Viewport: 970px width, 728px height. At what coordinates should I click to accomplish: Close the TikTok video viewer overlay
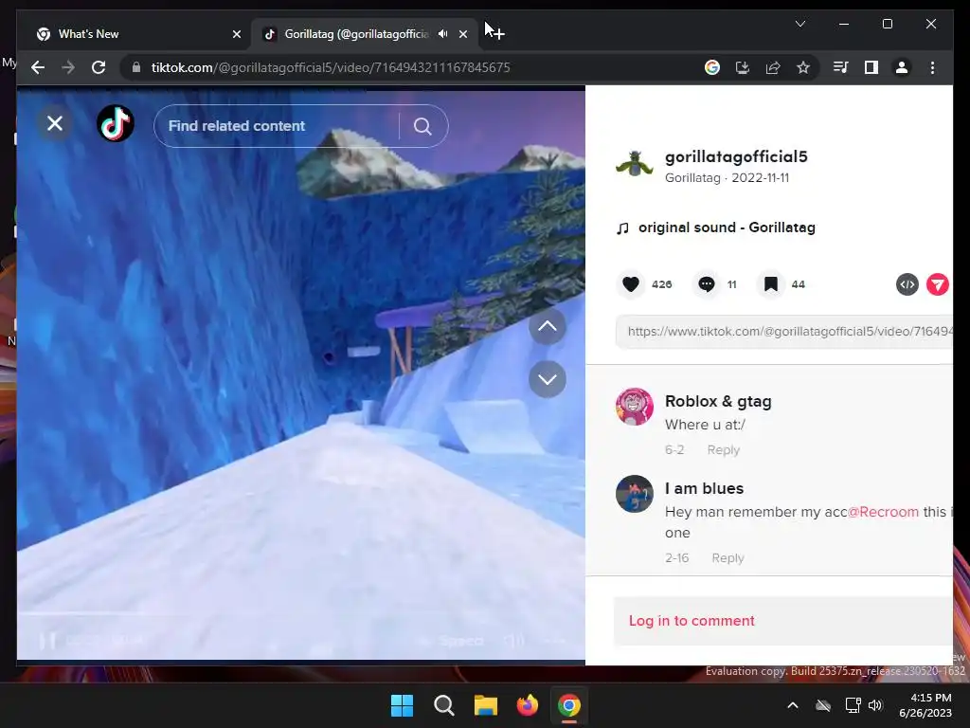[x=55, y=124]
